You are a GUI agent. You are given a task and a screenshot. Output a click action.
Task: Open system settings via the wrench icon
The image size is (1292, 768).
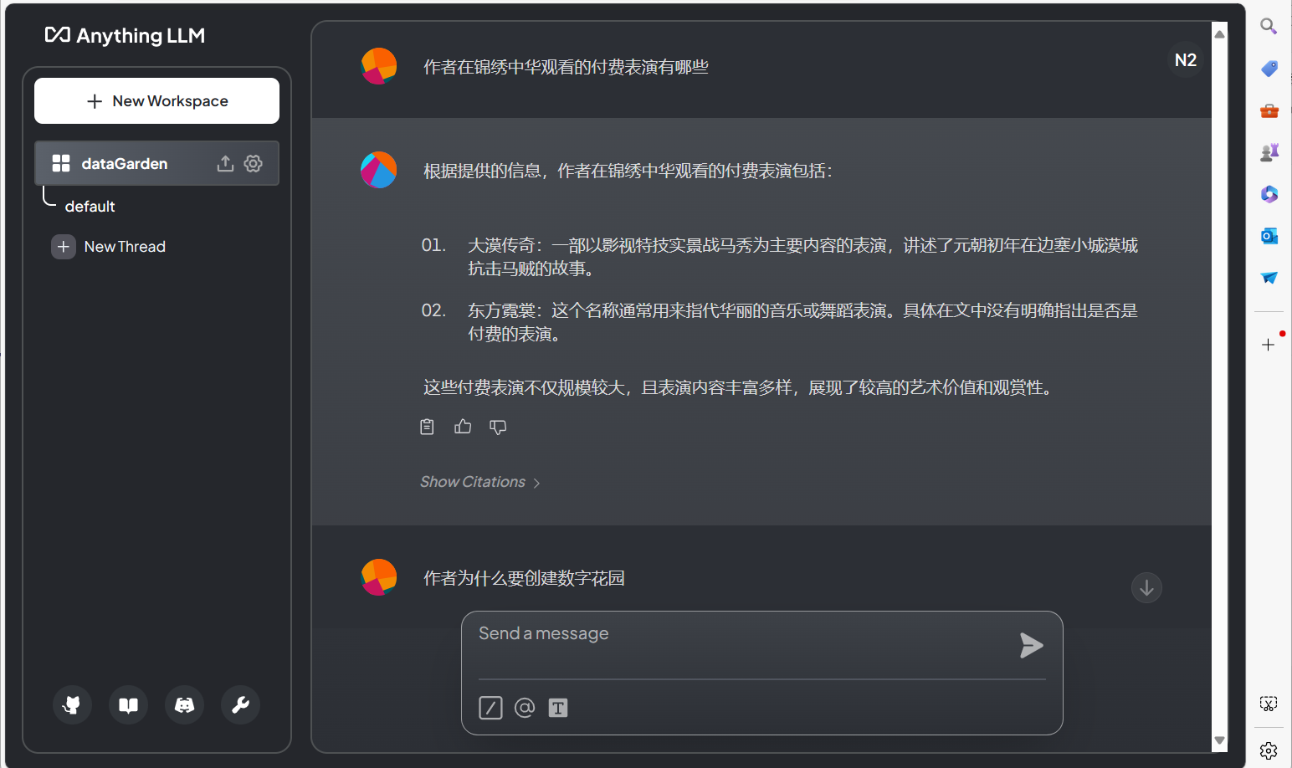240,704
